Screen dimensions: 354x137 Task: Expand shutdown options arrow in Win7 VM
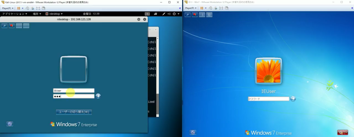tap(346, 132)
